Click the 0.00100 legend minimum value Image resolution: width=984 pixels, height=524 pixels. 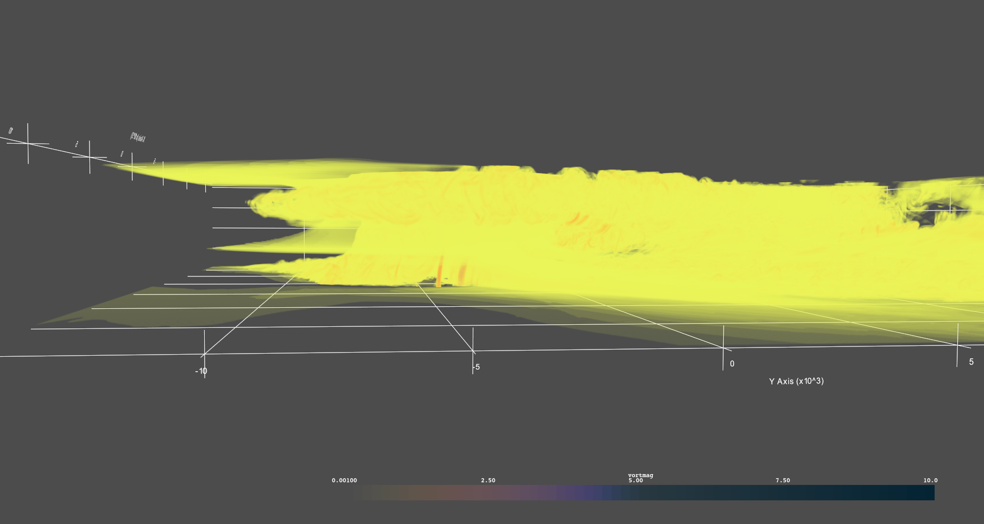coord(345,480)
